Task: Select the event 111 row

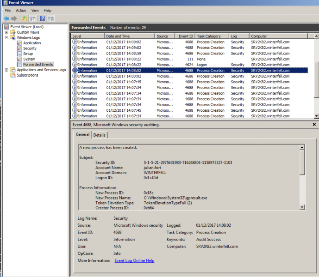Action: coord(190,59)
